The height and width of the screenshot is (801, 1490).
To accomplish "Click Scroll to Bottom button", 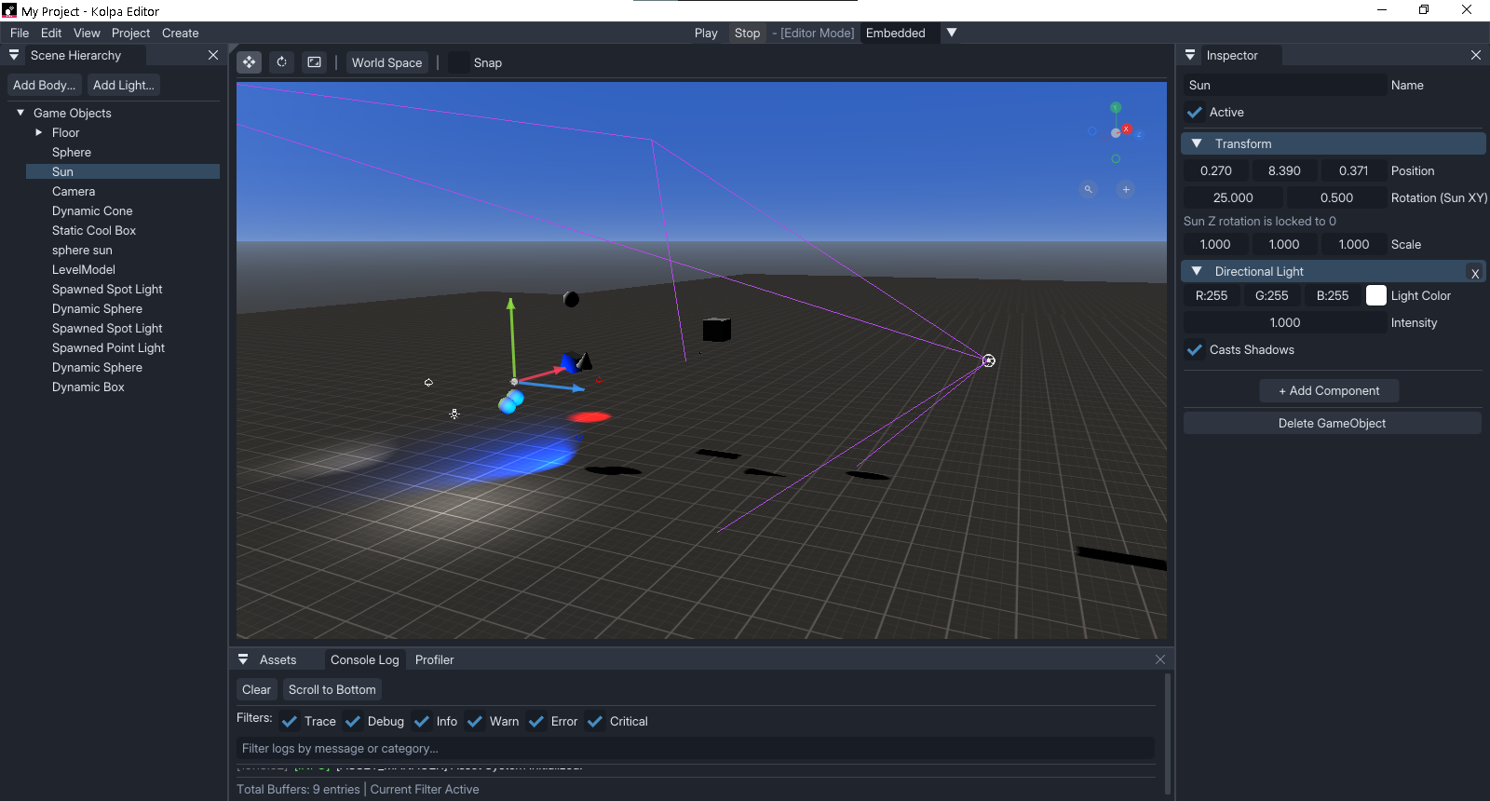I will click(x=332, y=689).
